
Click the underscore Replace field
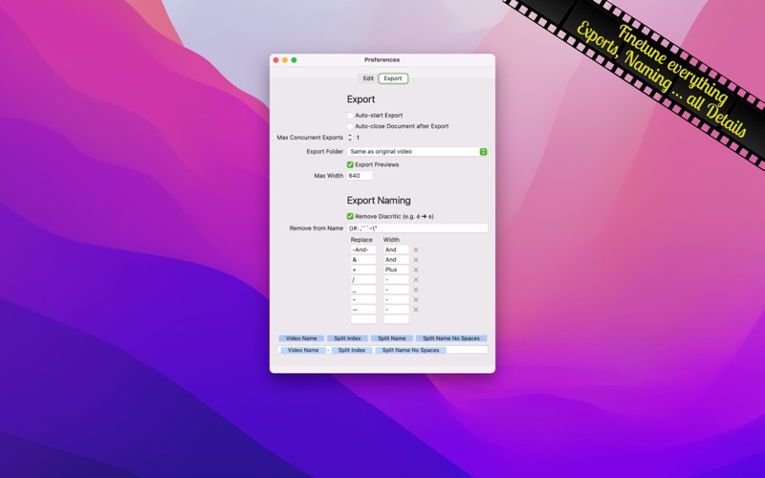363,290
